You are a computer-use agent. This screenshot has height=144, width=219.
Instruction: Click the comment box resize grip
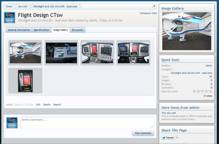(x=152, y=126)
